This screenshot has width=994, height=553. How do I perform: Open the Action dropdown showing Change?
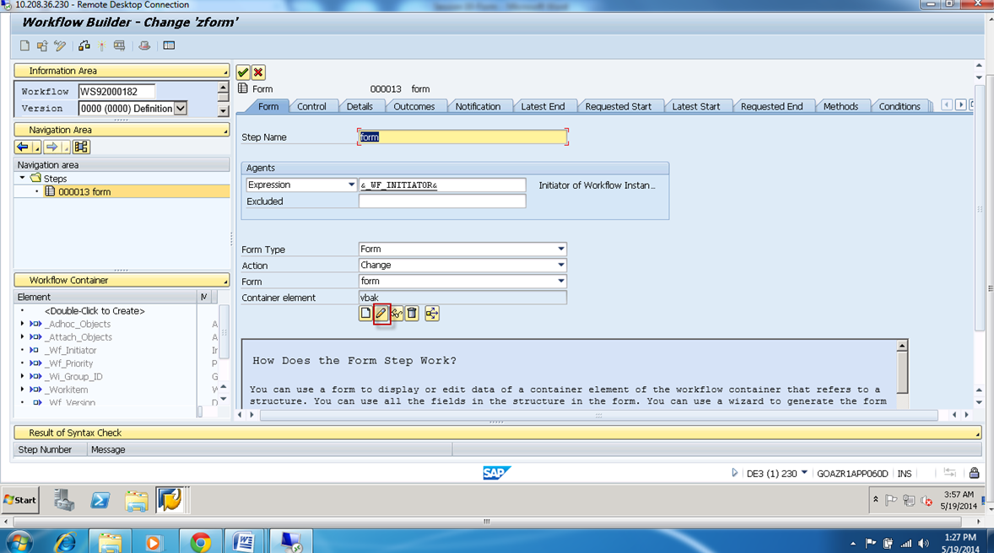[560, 265]
